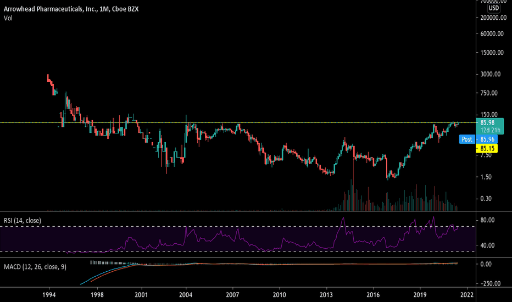Click the MACD -250.00 scale label
Viewport: 512px width, 302px height.
pyautogui.click(x=490, y=283)
